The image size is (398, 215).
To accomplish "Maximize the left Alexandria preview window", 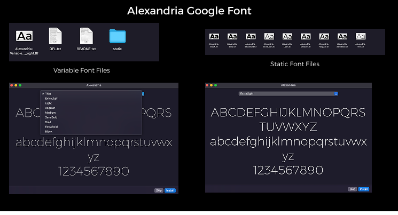I will tap(20, 85).
